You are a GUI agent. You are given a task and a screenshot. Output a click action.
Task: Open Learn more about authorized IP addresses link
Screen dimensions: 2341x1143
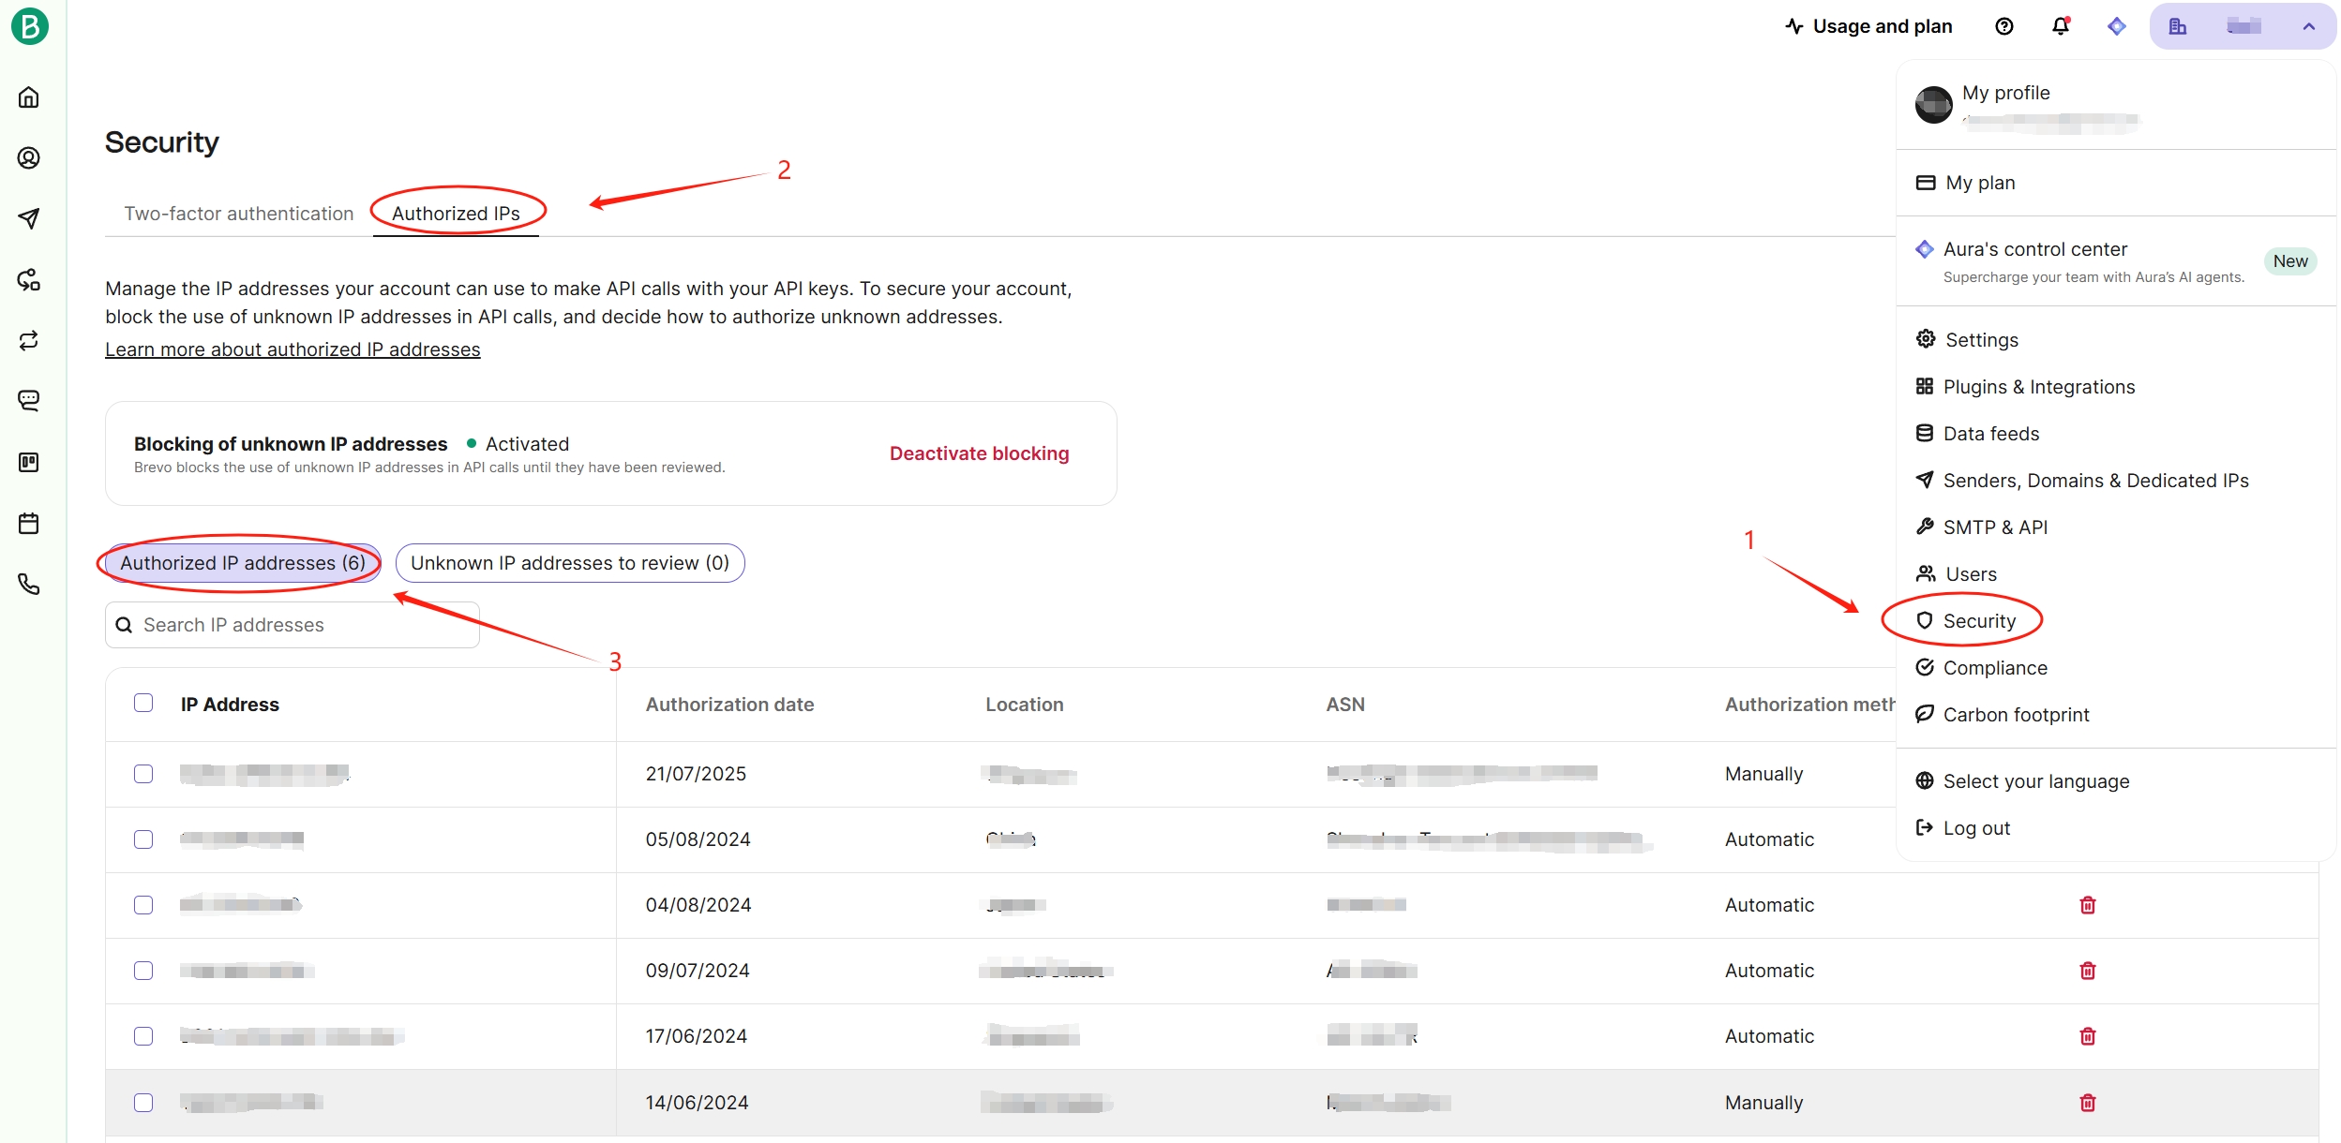[x=293, y=349]
